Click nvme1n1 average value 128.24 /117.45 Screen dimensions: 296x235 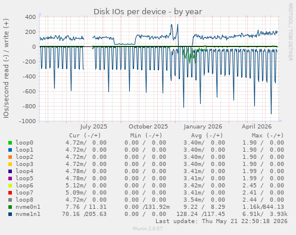click(201, 214)
